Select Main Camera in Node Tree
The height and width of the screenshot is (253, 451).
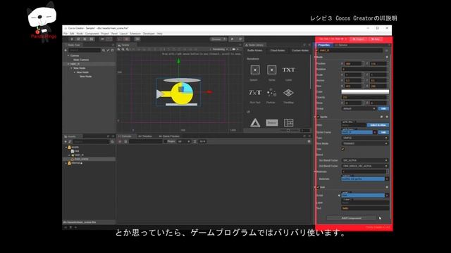click(x=81, y=60)
